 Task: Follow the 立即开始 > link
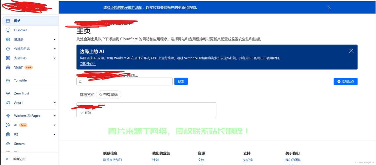(88, 64)
